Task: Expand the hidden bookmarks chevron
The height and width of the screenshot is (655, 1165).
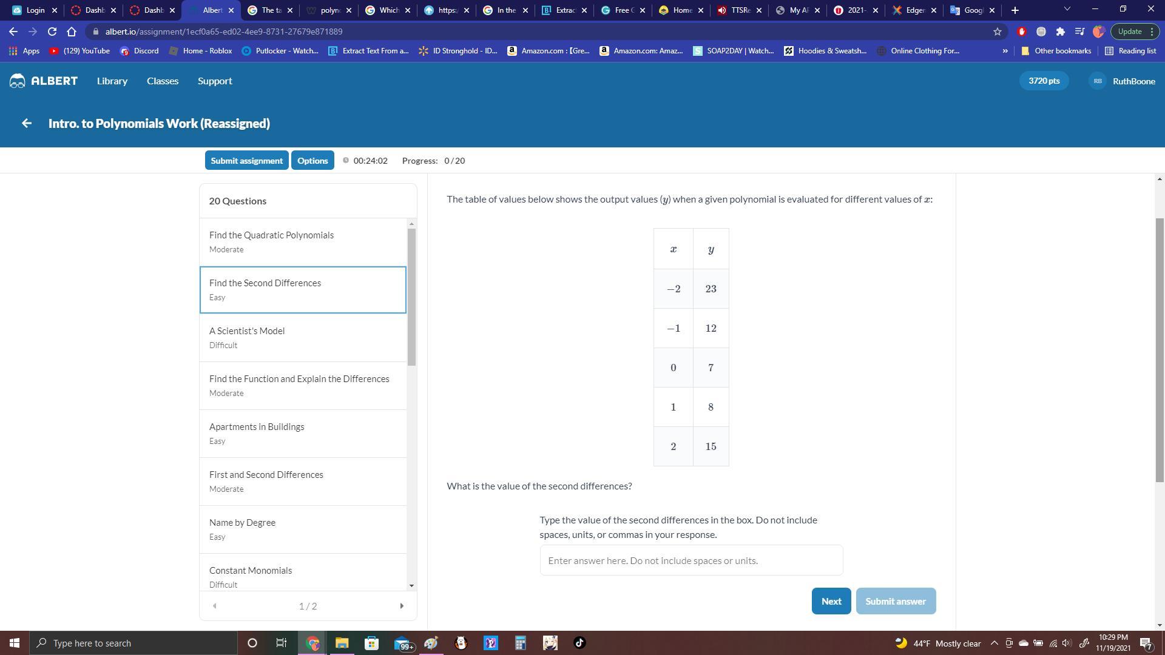Action: coord(1005,51)
